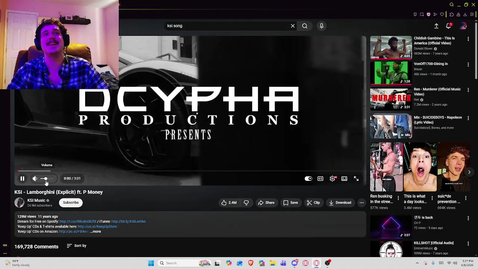Click the YouTube search magnifier button
The image size is (478, 269).
click(305, 26)
